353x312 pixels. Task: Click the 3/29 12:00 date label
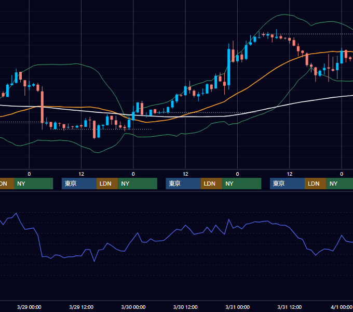(x=81, y=307)
